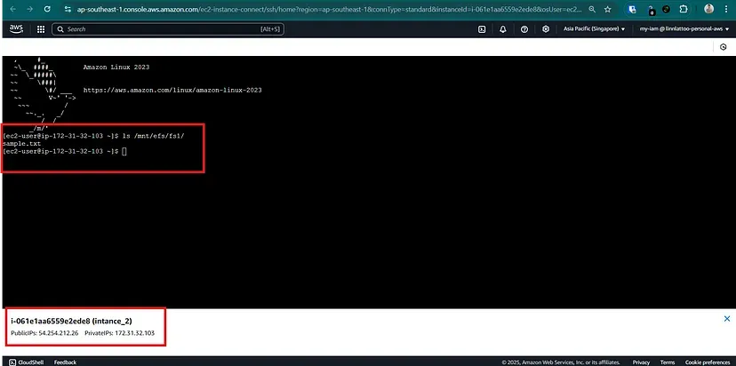The height and width of the screenshot is (366, 736).
Task: Open CloudShell from the footer label
Action: tap(30, 362)
